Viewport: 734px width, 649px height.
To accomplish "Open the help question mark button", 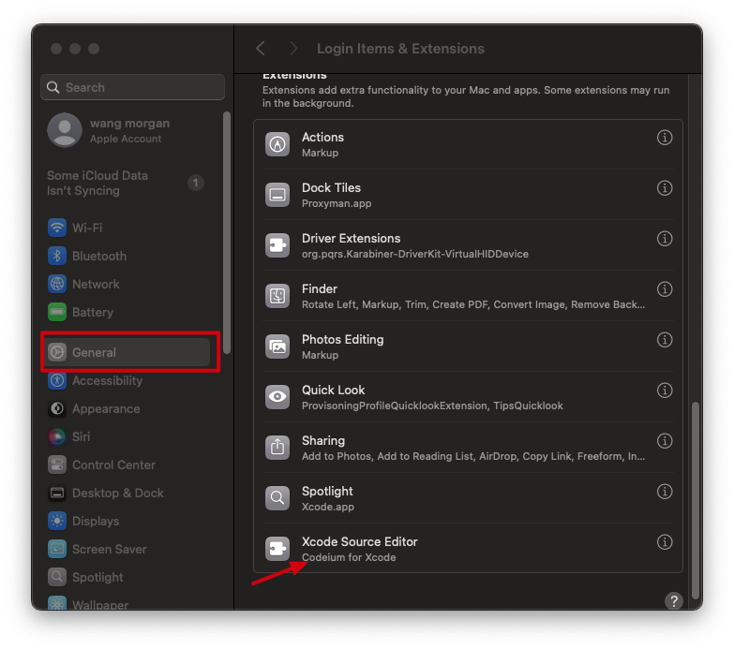I will (x=674, y=601).
